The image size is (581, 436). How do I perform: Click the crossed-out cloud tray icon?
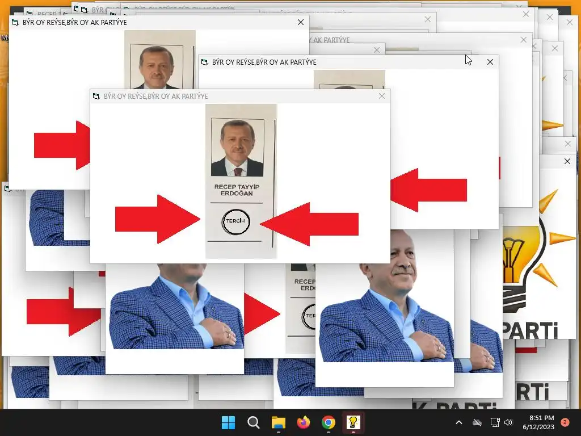tap(477, 422)
